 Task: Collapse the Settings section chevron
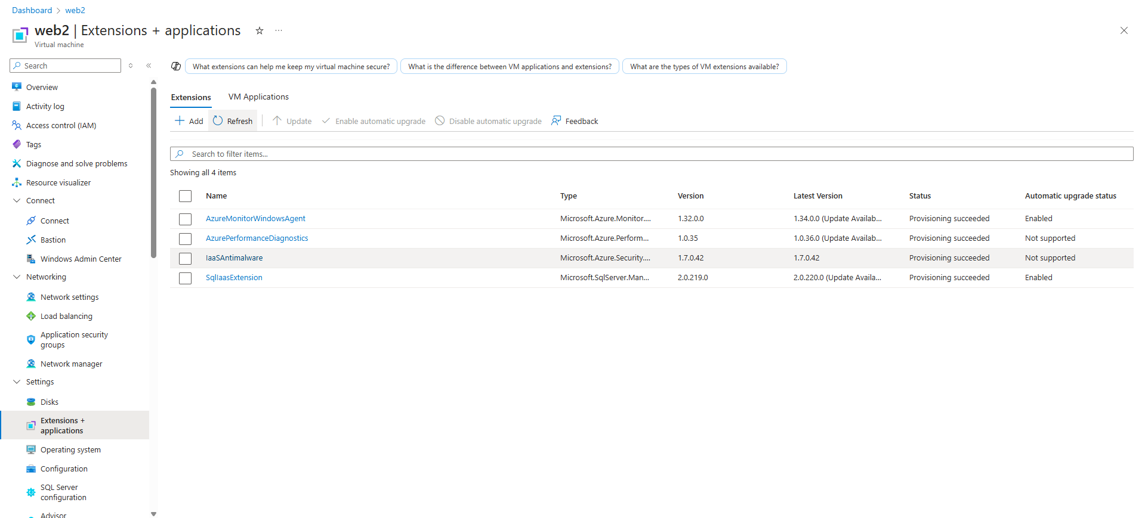pyautogui.click(x=17, y=382)
